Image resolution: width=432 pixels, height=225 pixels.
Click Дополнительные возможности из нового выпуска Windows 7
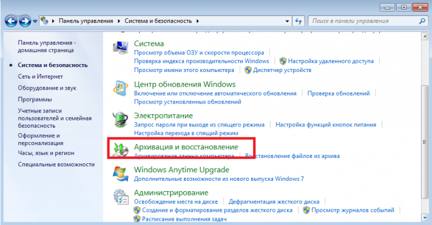[219, 179]
